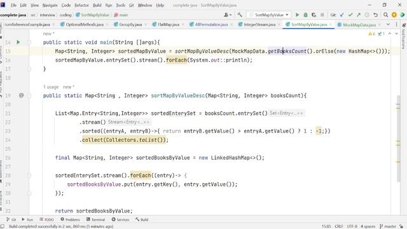Image resolution: width=407 pixels, height=229 pixels.
Task: Show Git history clock icon
Action: click(367, 15)
